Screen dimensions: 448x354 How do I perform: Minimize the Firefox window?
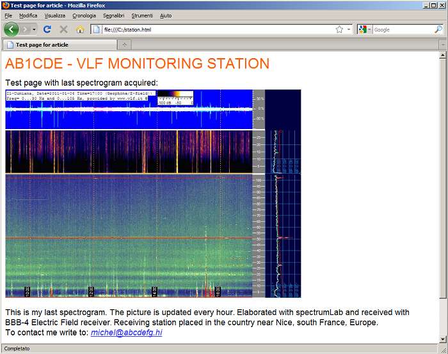point(427,5)
